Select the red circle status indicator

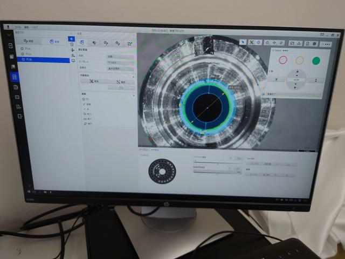tap(283, 60)
